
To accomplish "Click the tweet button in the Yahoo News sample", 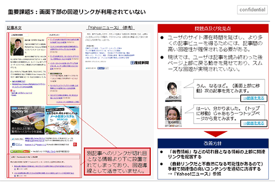I will tap(90, 69).
